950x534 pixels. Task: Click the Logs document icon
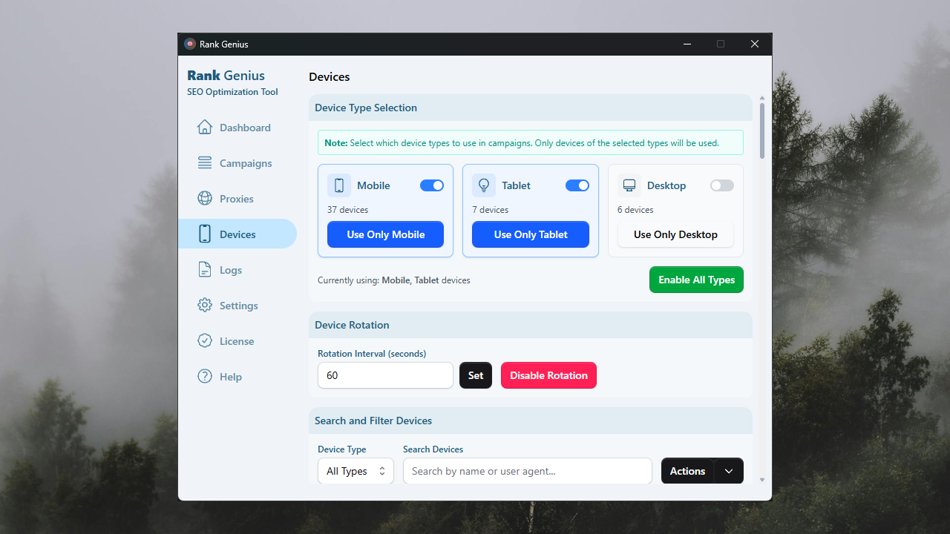click(x=205, y=270)
